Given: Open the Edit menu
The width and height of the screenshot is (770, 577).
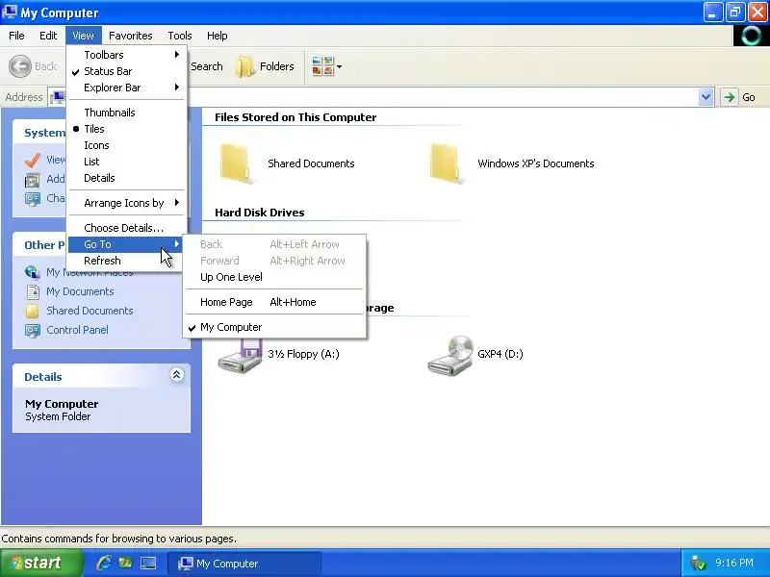Looking at the screenshot, I should click(x=48, y=36).
